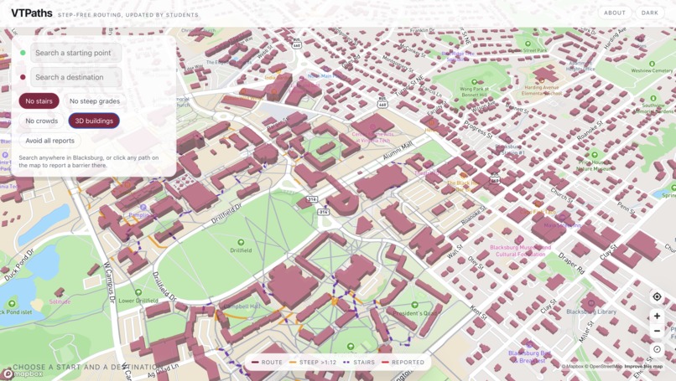Click the STAIRS dotted legend swatch
The height and width of the screenshot is (381, 676).
(x=346, y=363)
